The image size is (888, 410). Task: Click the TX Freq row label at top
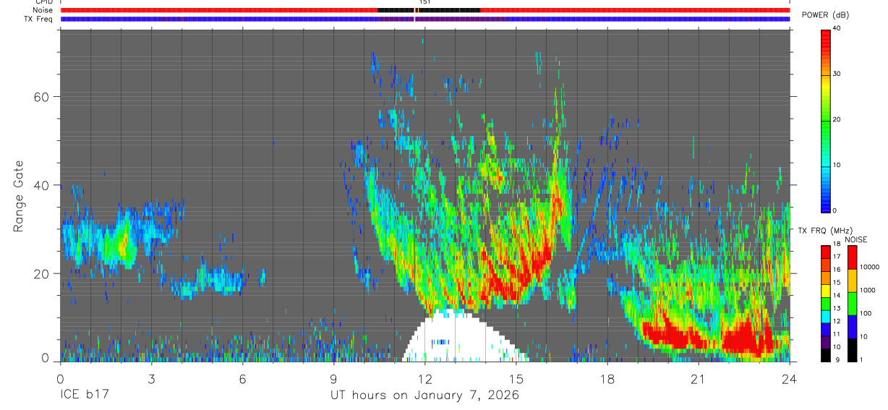40,19
